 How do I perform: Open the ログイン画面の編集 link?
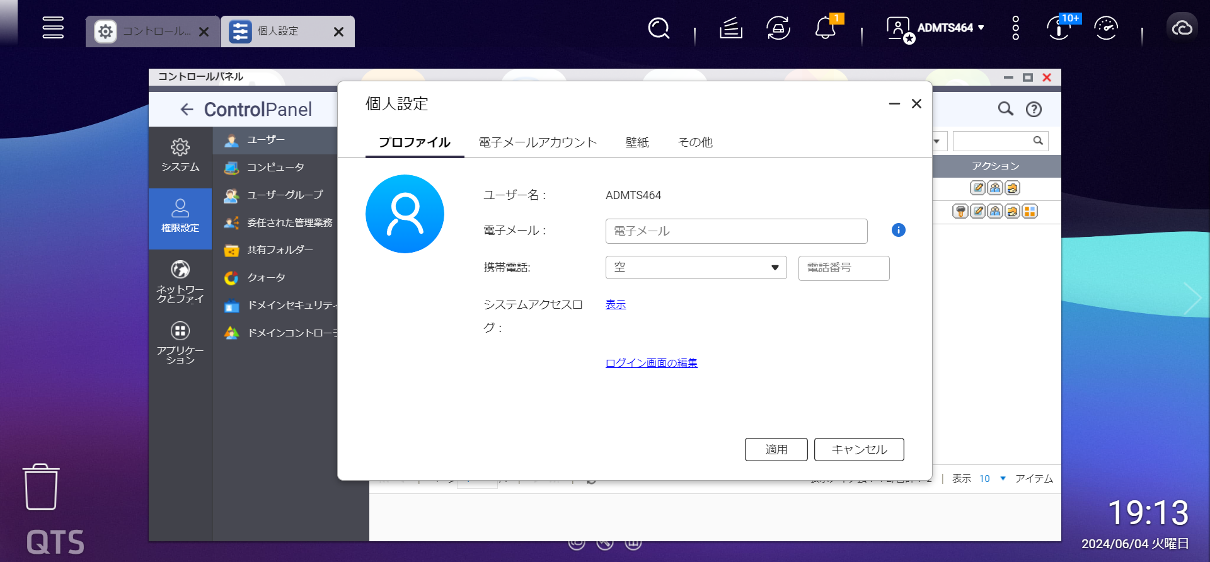(652, 363)
